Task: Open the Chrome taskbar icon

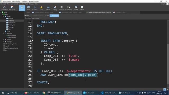Action: tap(44, 93)
